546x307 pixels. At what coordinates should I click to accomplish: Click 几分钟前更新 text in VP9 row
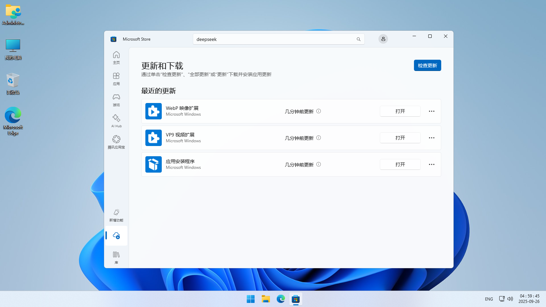pos(299,138)
